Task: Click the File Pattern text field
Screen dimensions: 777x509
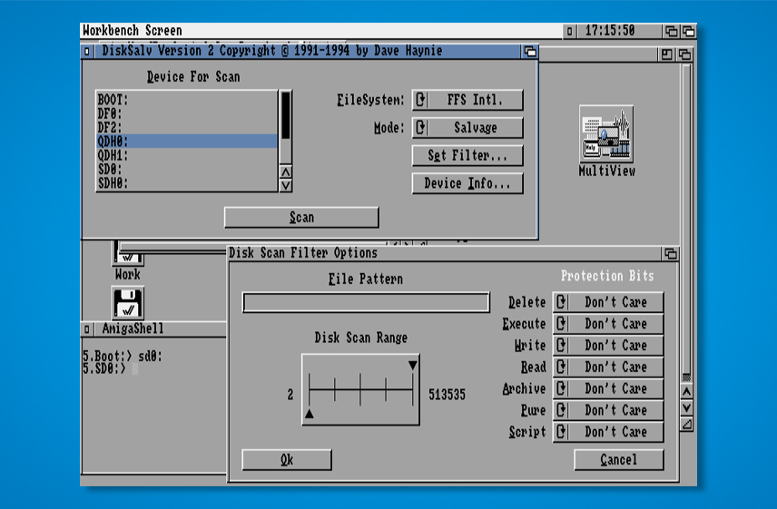Action: tap(366, 303)
